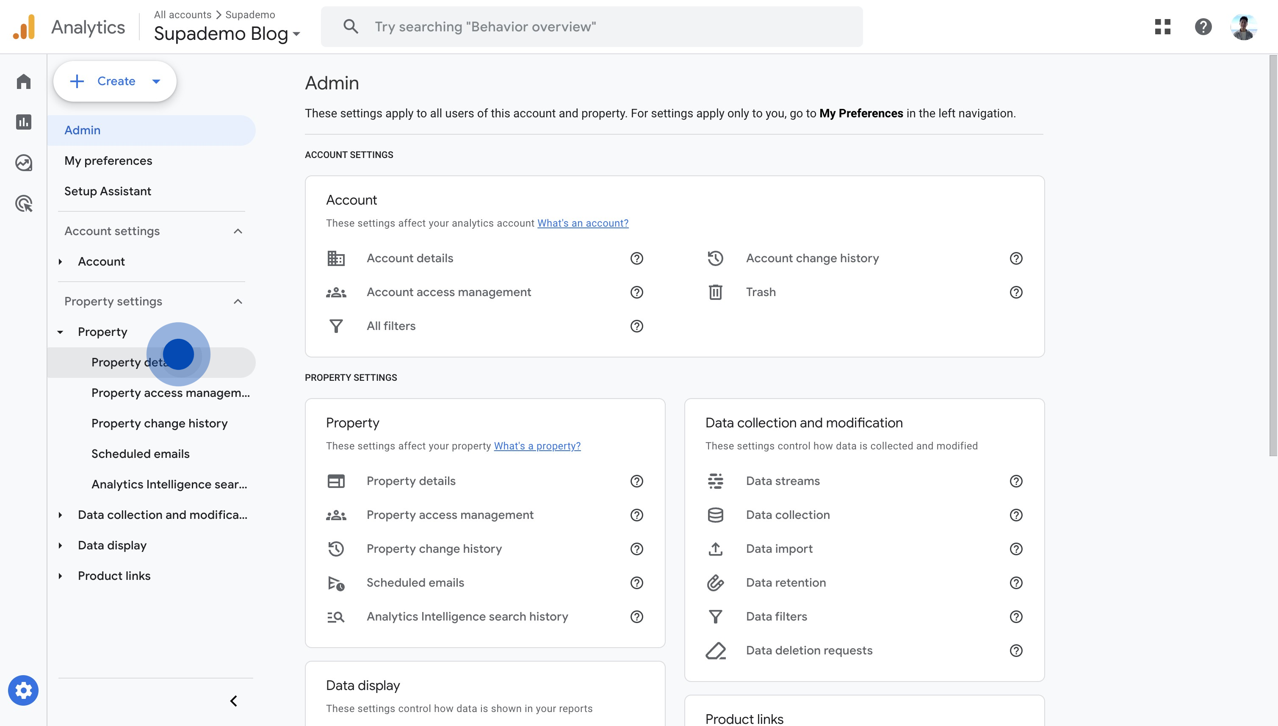Open the Google apps grid icon

pos(1162,26)
